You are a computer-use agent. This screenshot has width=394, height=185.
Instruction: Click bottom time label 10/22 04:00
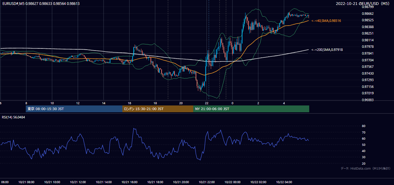point(284,182)
